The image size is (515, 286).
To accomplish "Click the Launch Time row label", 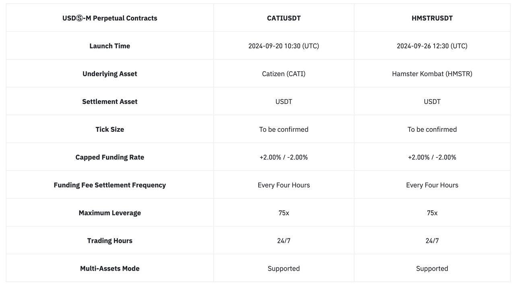I will coord(110,46).
